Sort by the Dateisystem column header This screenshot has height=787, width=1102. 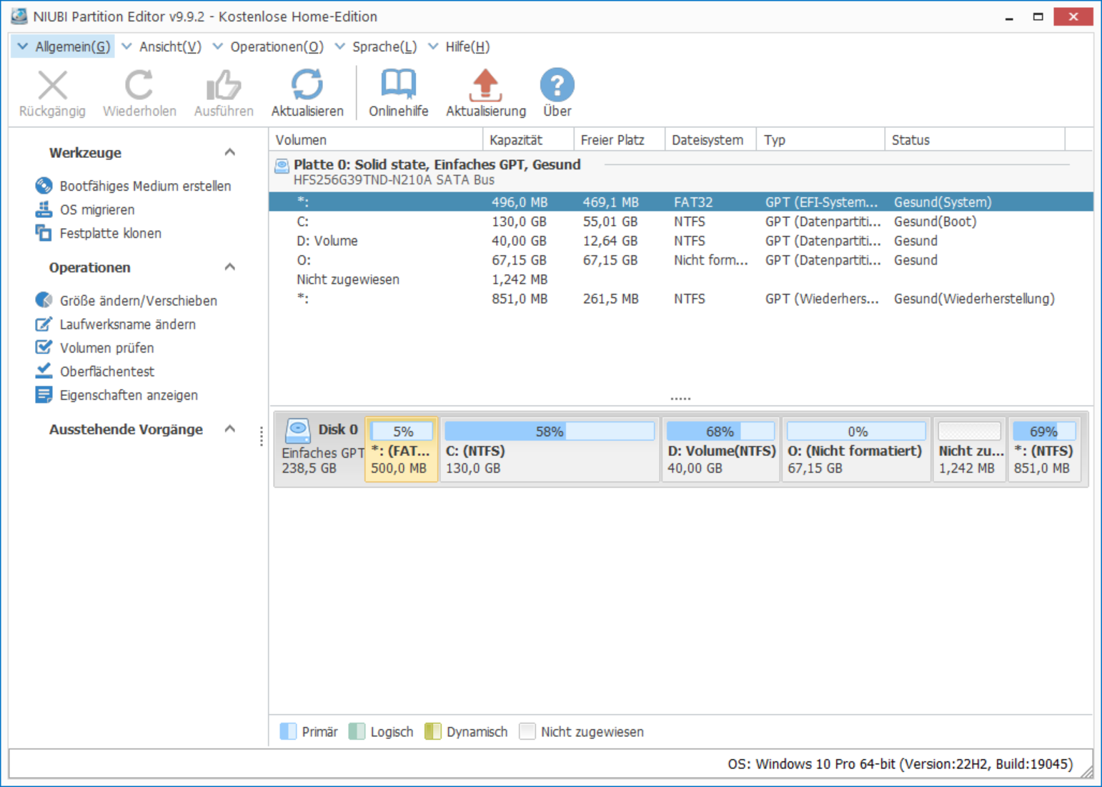(x=710, y=140)
